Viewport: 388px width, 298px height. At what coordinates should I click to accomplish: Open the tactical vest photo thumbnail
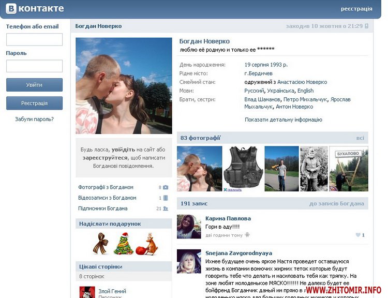click(x=243, y=169)
